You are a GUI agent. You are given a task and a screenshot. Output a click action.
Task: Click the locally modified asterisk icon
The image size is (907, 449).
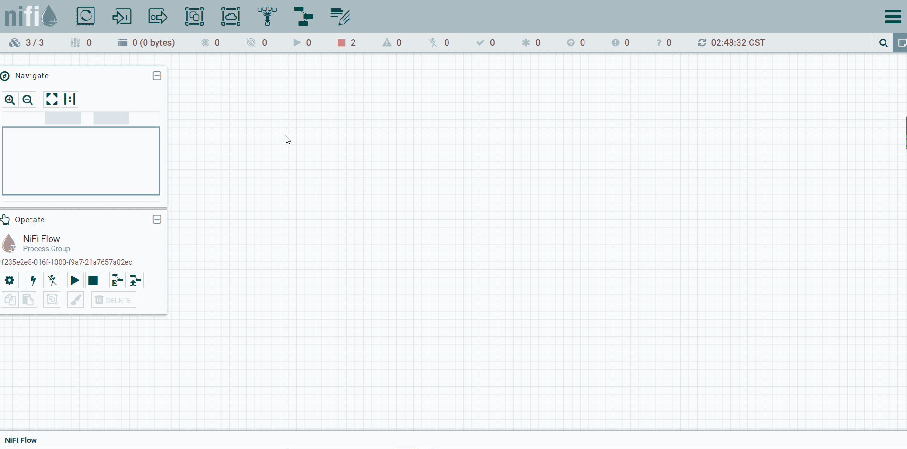click(526, 43)
